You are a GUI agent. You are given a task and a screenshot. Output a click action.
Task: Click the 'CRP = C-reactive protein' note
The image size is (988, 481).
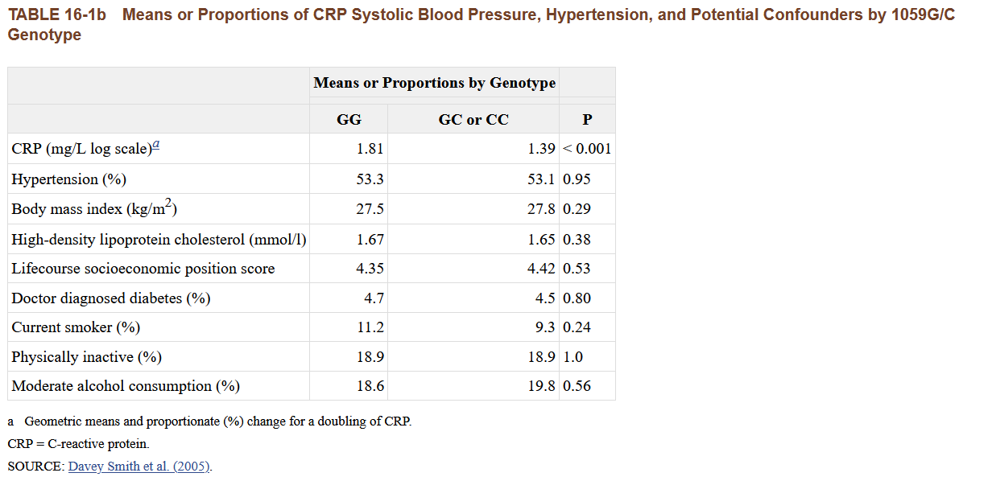pyautogui.click(x=78, y=444)
